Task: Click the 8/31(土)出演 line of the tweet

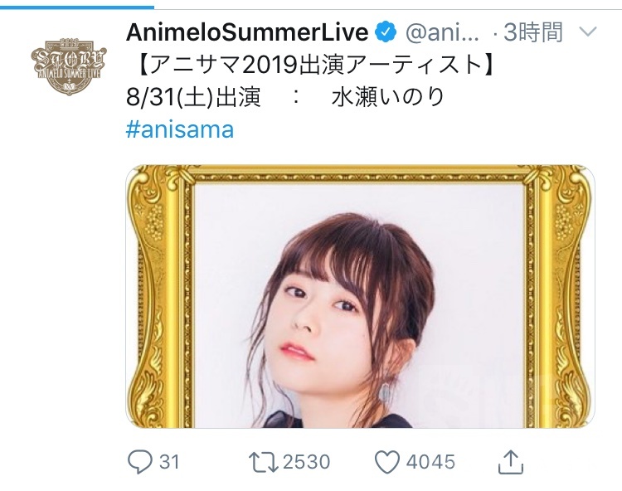Action: pos(193,98)
